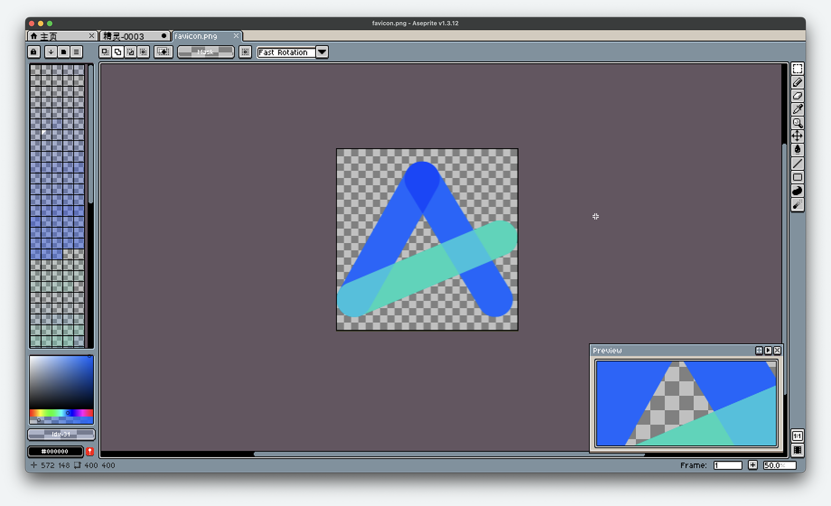Select the Zoom tool
The width and height of the screenshot is (831, 506).
click(797, 123)
